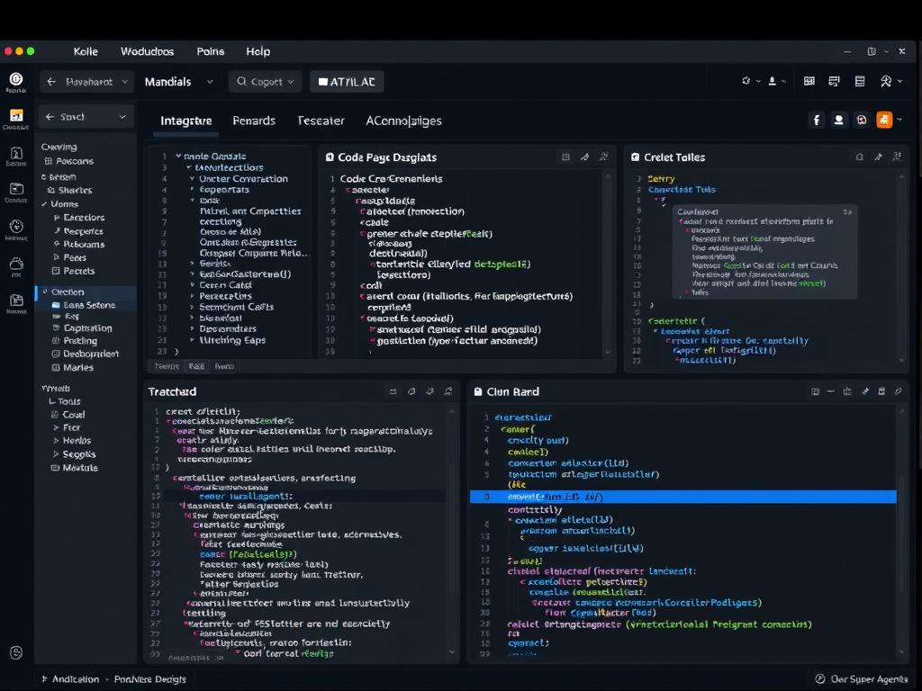922x691 pixels.
Task: Click the save-disk icon in left rail
Action: click(16, 301)
